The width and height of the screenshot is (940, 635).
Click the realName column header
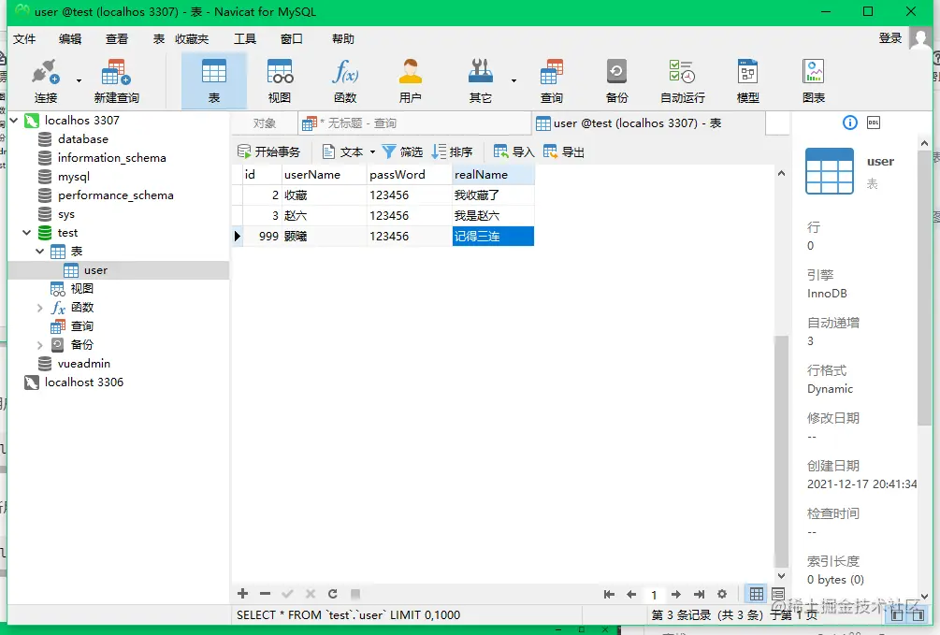coord(493,175)
